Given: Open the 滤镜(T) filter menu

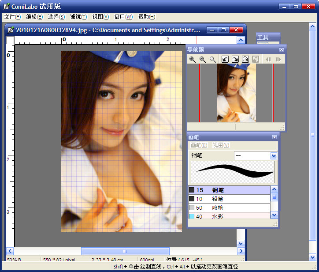Looking at the screenshot, I should (x=78, y=17).
